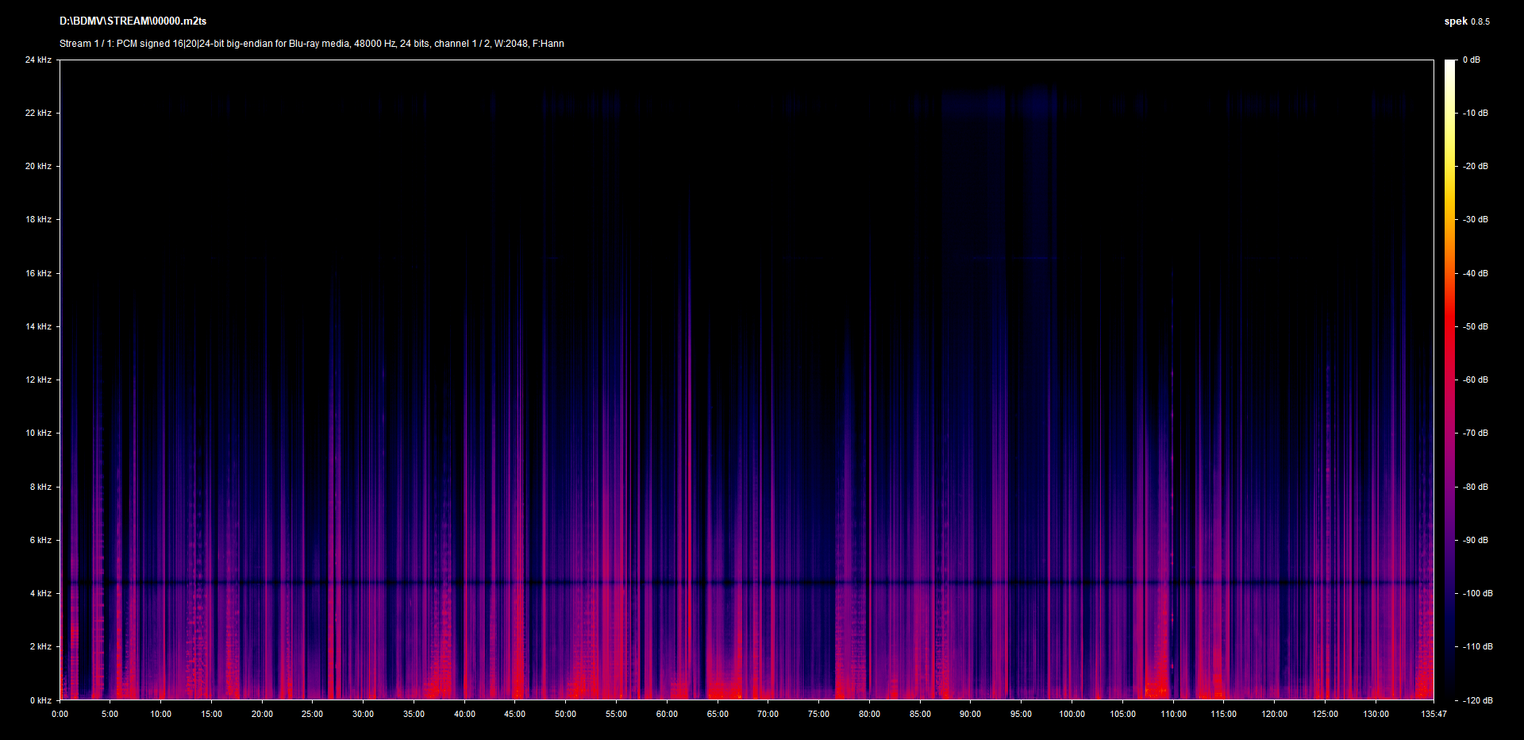Click the 16 kHz frequency axis label

click(38, 273)
